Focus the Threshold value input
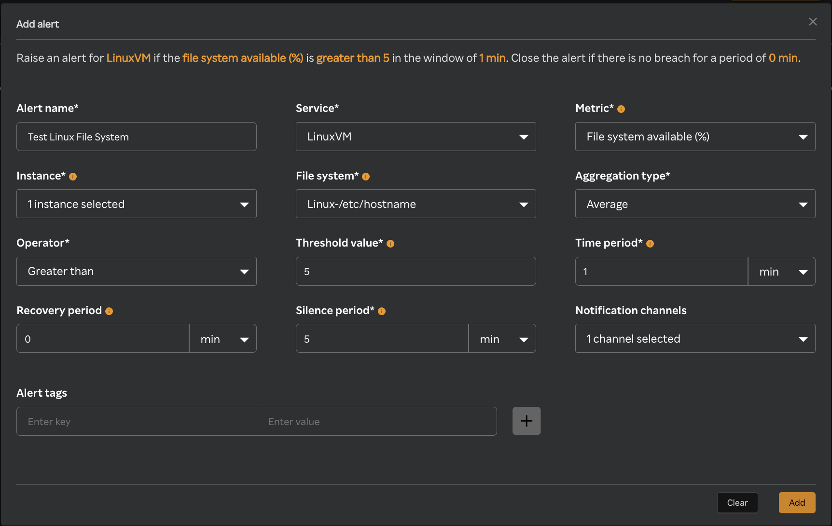832x526 pixels. coord(416,271)
